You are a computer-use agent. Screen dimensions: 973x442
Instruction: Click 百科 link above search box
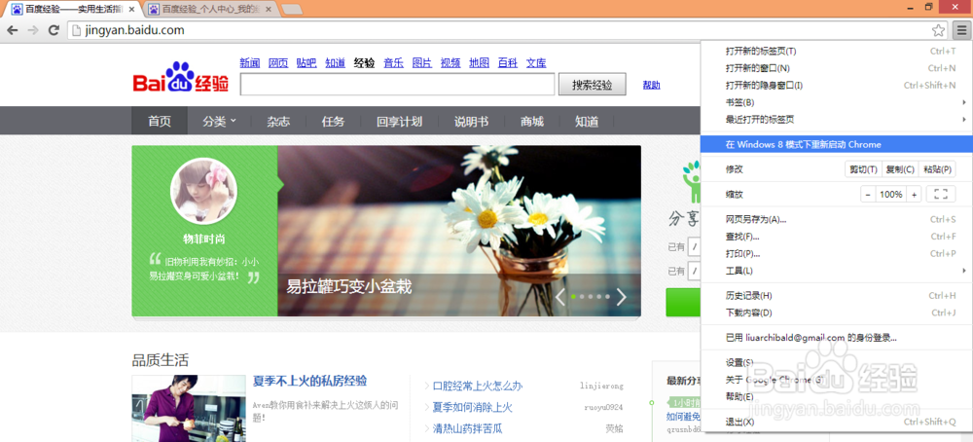point(508,62)
